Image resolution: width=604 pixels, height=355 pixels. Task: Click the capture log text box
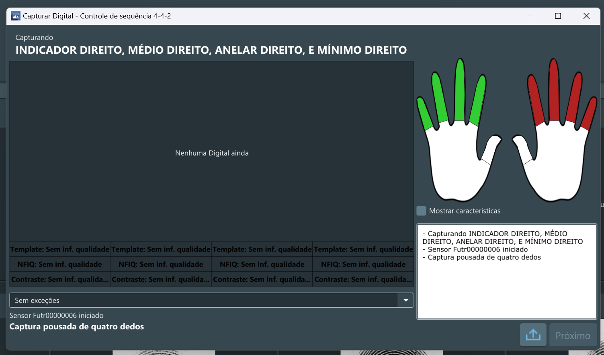click(507, 272)
